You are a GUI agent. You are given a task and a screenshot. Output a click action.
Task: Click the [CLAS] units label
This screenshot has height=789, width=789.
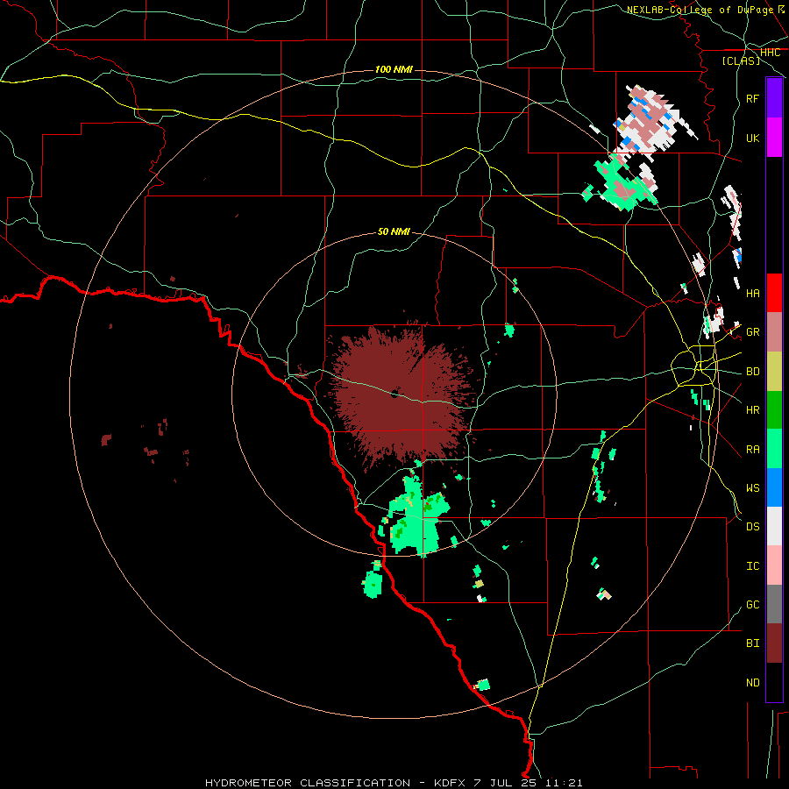tap(741, 60)
